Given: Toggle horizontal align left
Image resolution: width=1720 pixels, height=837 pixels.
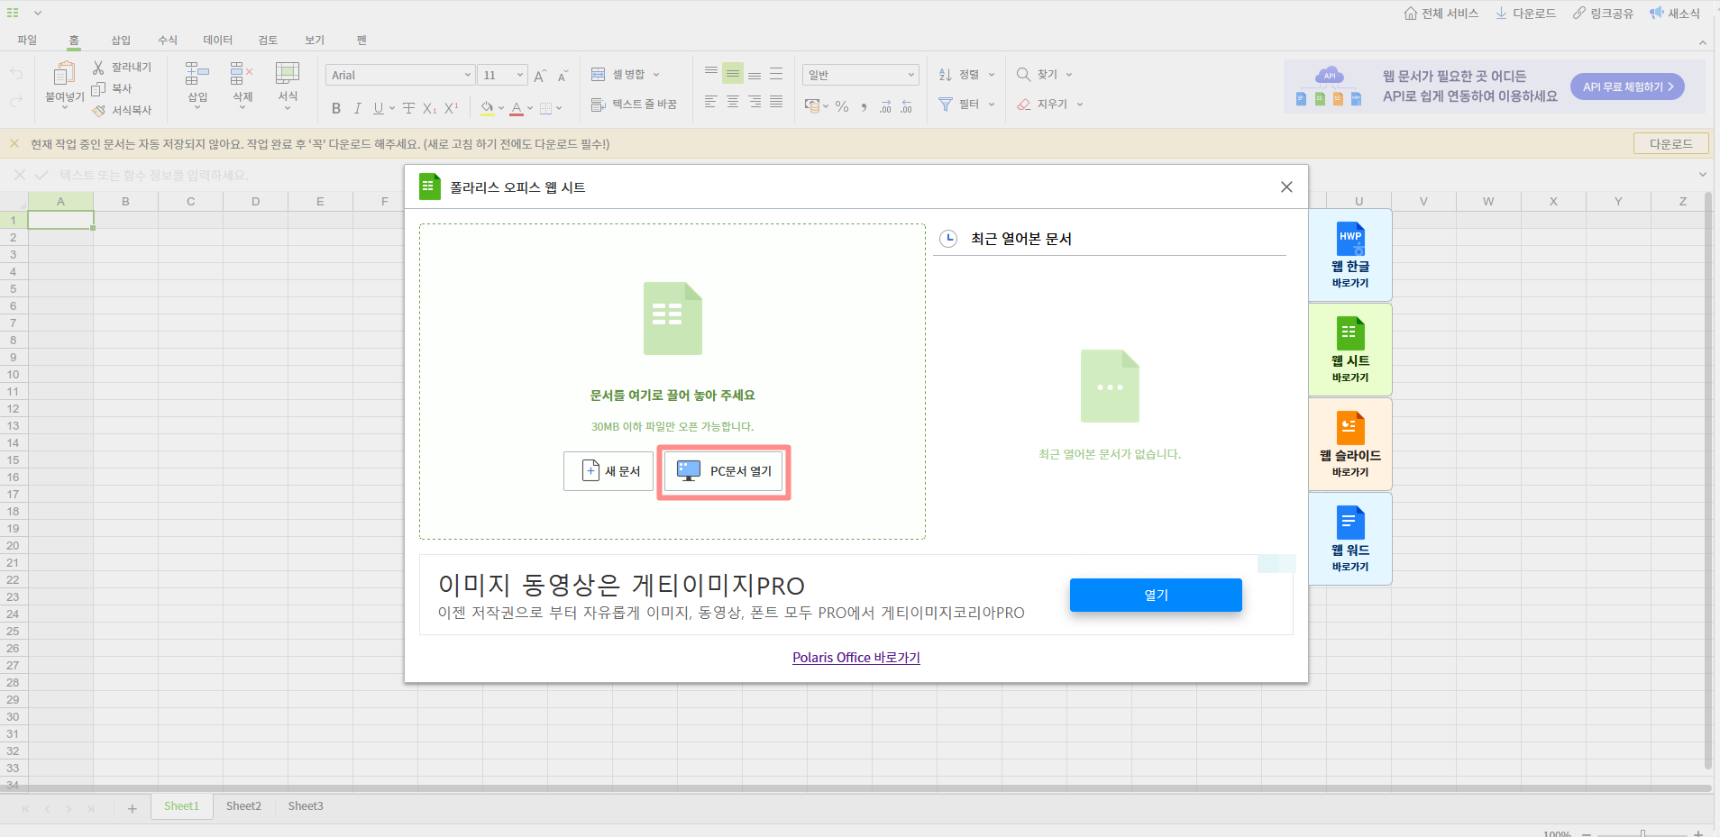Looking at the screenshot, I should 711,102.
